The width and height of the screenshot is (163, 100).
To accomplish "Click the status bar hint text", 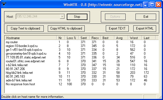I will coord(33,97).
